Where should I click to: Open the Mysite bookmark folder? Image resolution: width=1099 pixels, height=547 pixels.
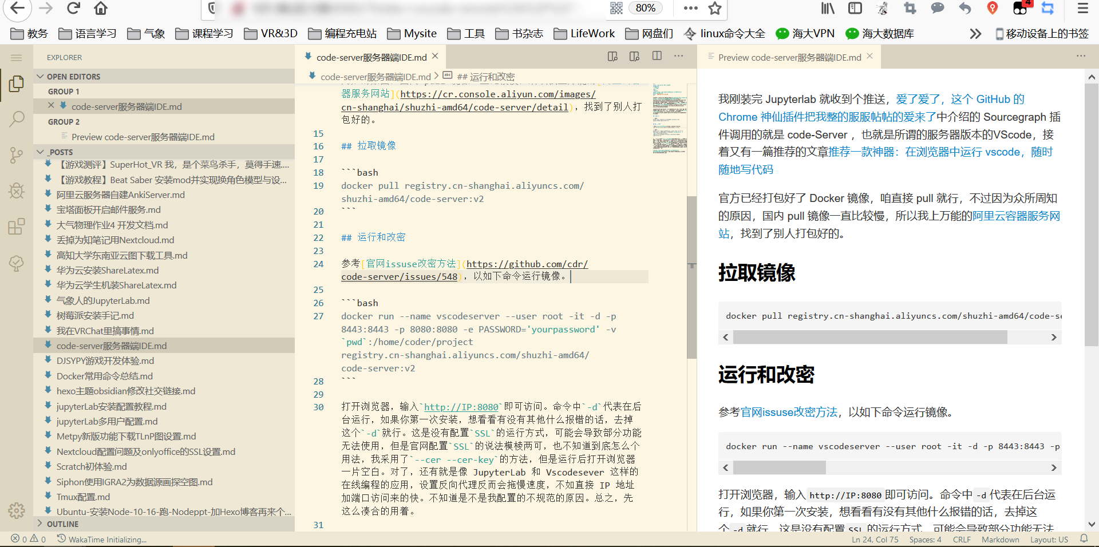pos(412,34)
